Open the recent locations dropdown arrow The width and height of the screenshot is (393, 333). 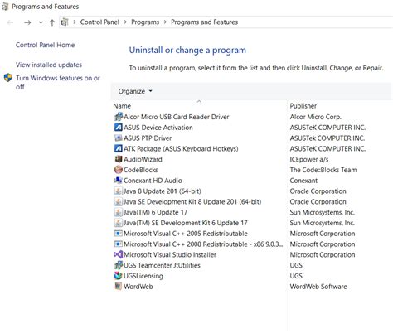41,22
